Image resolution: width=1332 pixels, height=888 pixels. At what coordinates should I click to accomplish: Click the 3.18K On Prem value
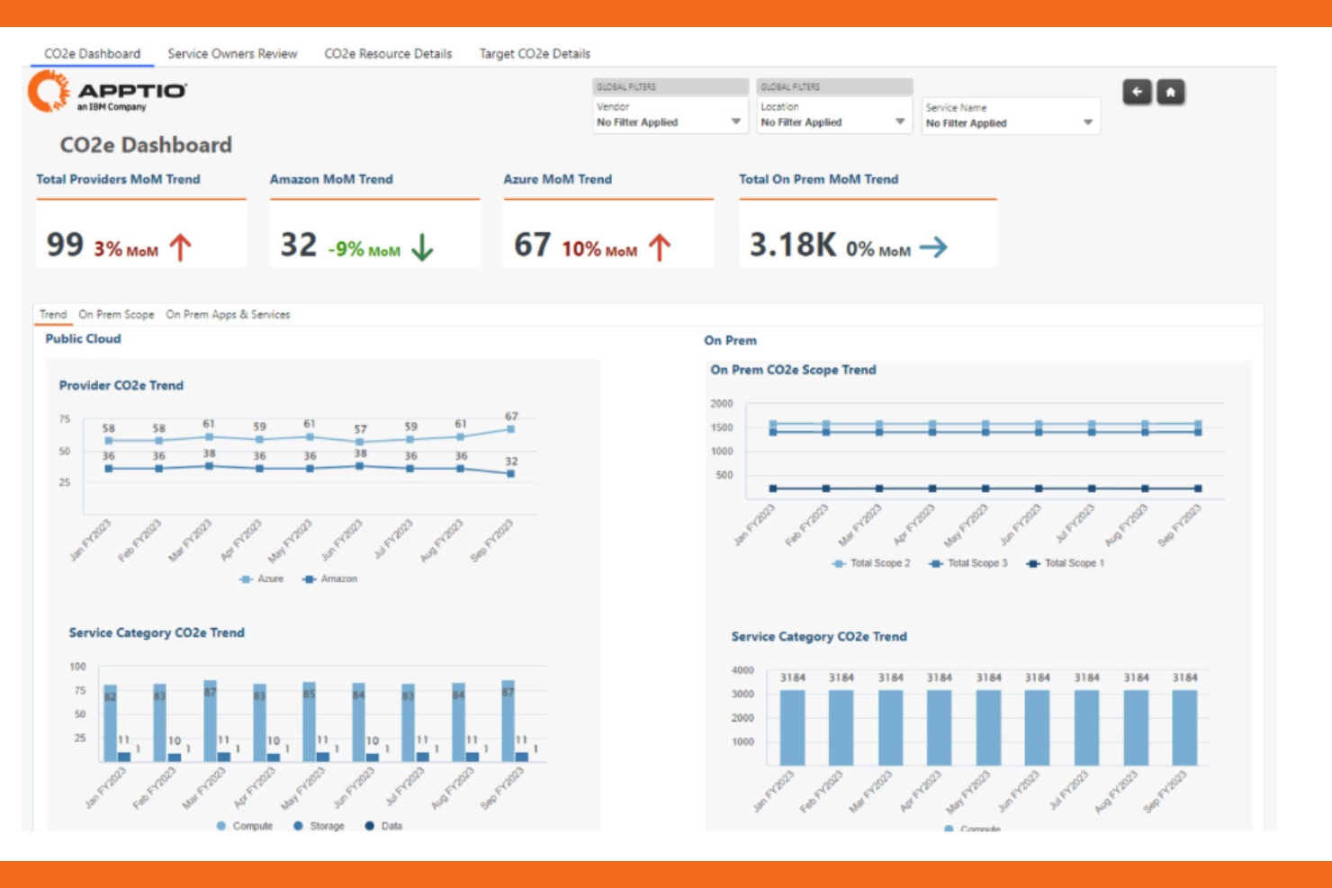click(x=793, y=245)
